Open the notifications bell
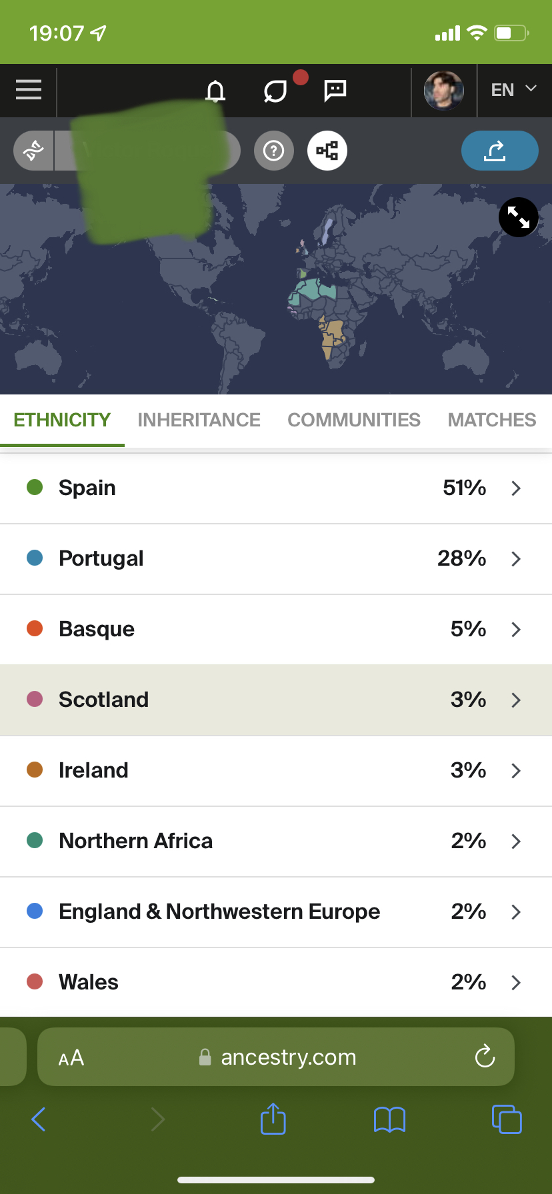This screenshot has height=1194, width=552. pyautogui.click(x=215, y=91)
